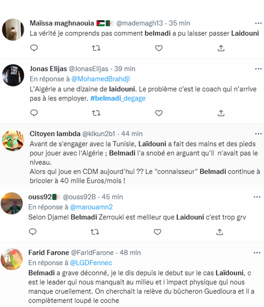The image size is (264, 307).
Task: Open more options for Citoyen lambda's tweet
Action: click(258, 133)
